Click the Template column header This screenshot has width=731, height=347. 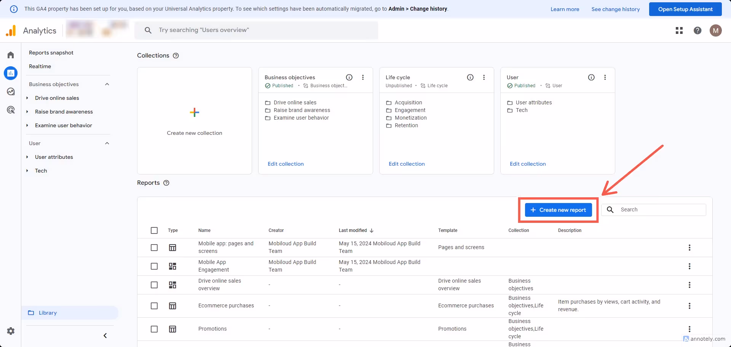448,230
